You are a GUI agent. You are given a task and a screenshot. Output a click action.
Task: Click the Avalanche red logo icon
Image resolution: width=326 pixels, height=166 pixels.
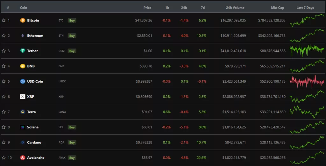pyautogui.click(x=23, y=158)
